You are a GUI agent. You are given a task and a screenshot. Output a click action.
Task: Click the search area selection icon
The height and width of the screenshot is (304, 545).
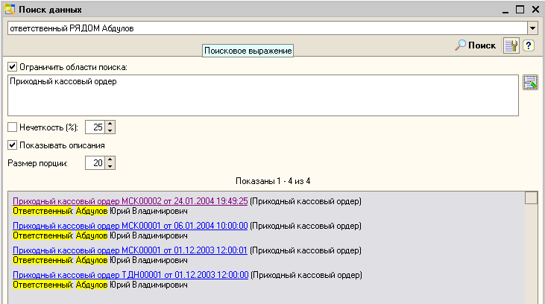pos(530,83)
